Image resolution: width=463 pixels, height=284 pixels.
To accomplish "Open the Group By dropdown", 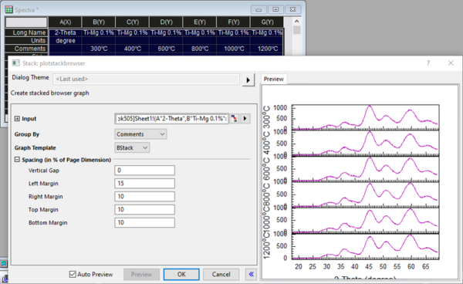I will coord(140,134).
